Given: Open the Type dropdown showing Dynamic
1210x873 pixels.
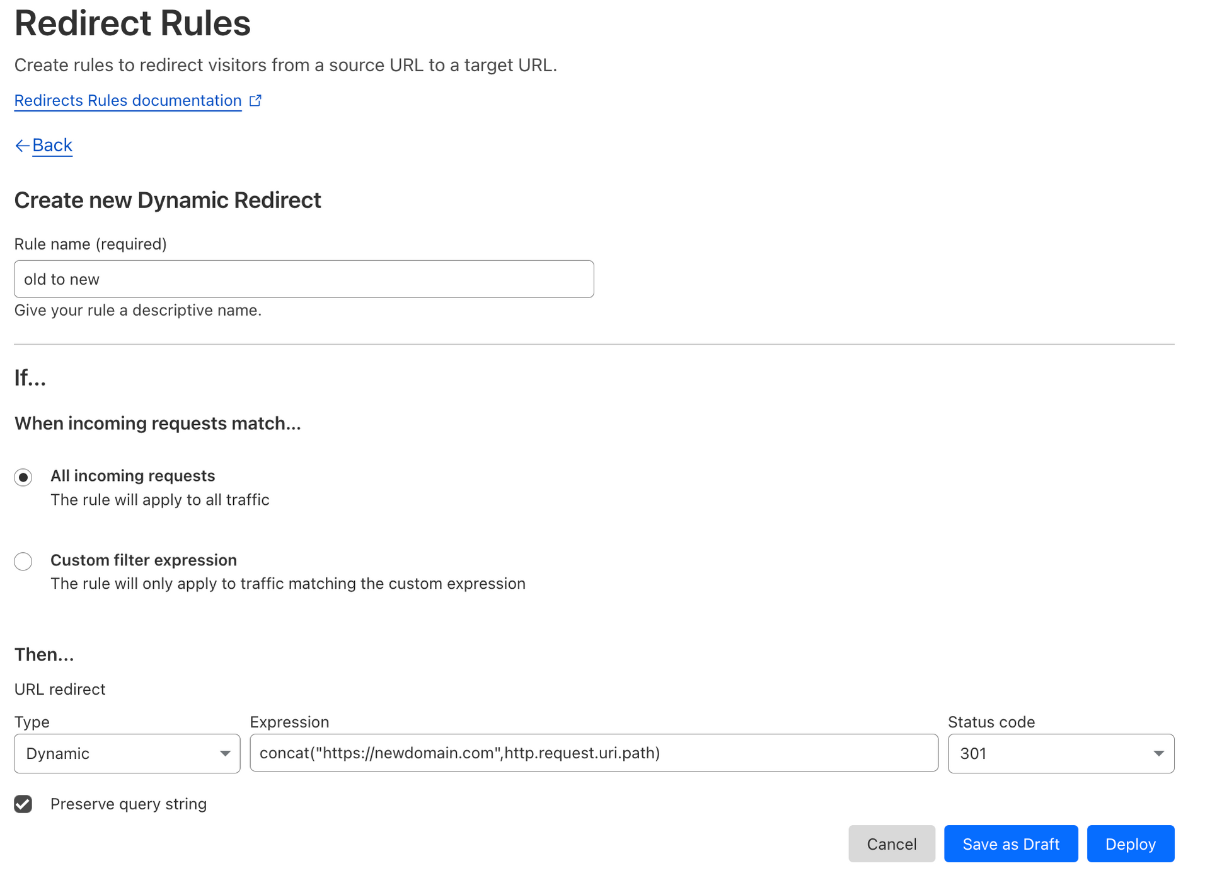Looking at the screenshot, I should click(x=126, y=754).
